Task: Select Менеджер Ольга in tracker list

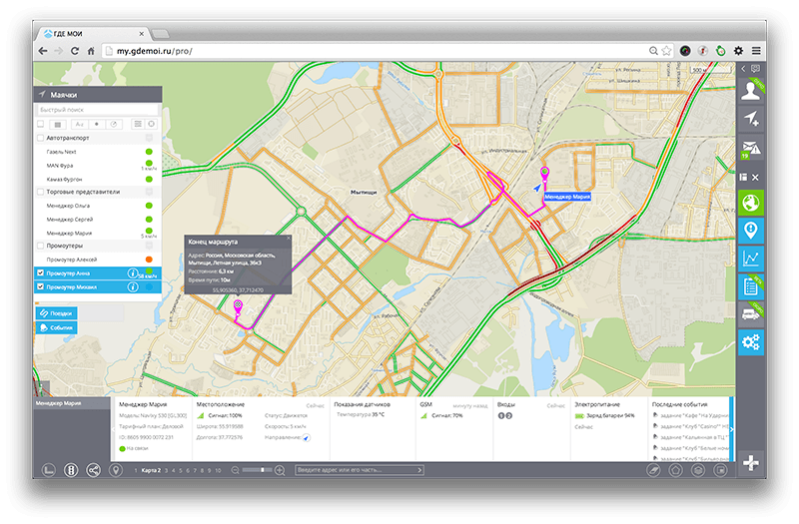Action: coord(68,206)
